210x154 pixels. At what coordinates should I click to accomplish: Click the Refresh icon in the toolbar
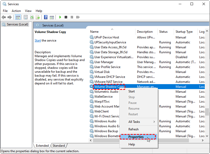tap(32, 17)
